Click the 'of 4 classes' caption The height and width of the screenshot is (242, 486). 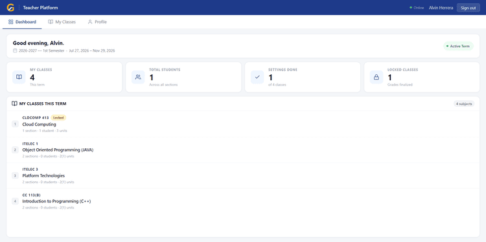(x=277, y=85)
